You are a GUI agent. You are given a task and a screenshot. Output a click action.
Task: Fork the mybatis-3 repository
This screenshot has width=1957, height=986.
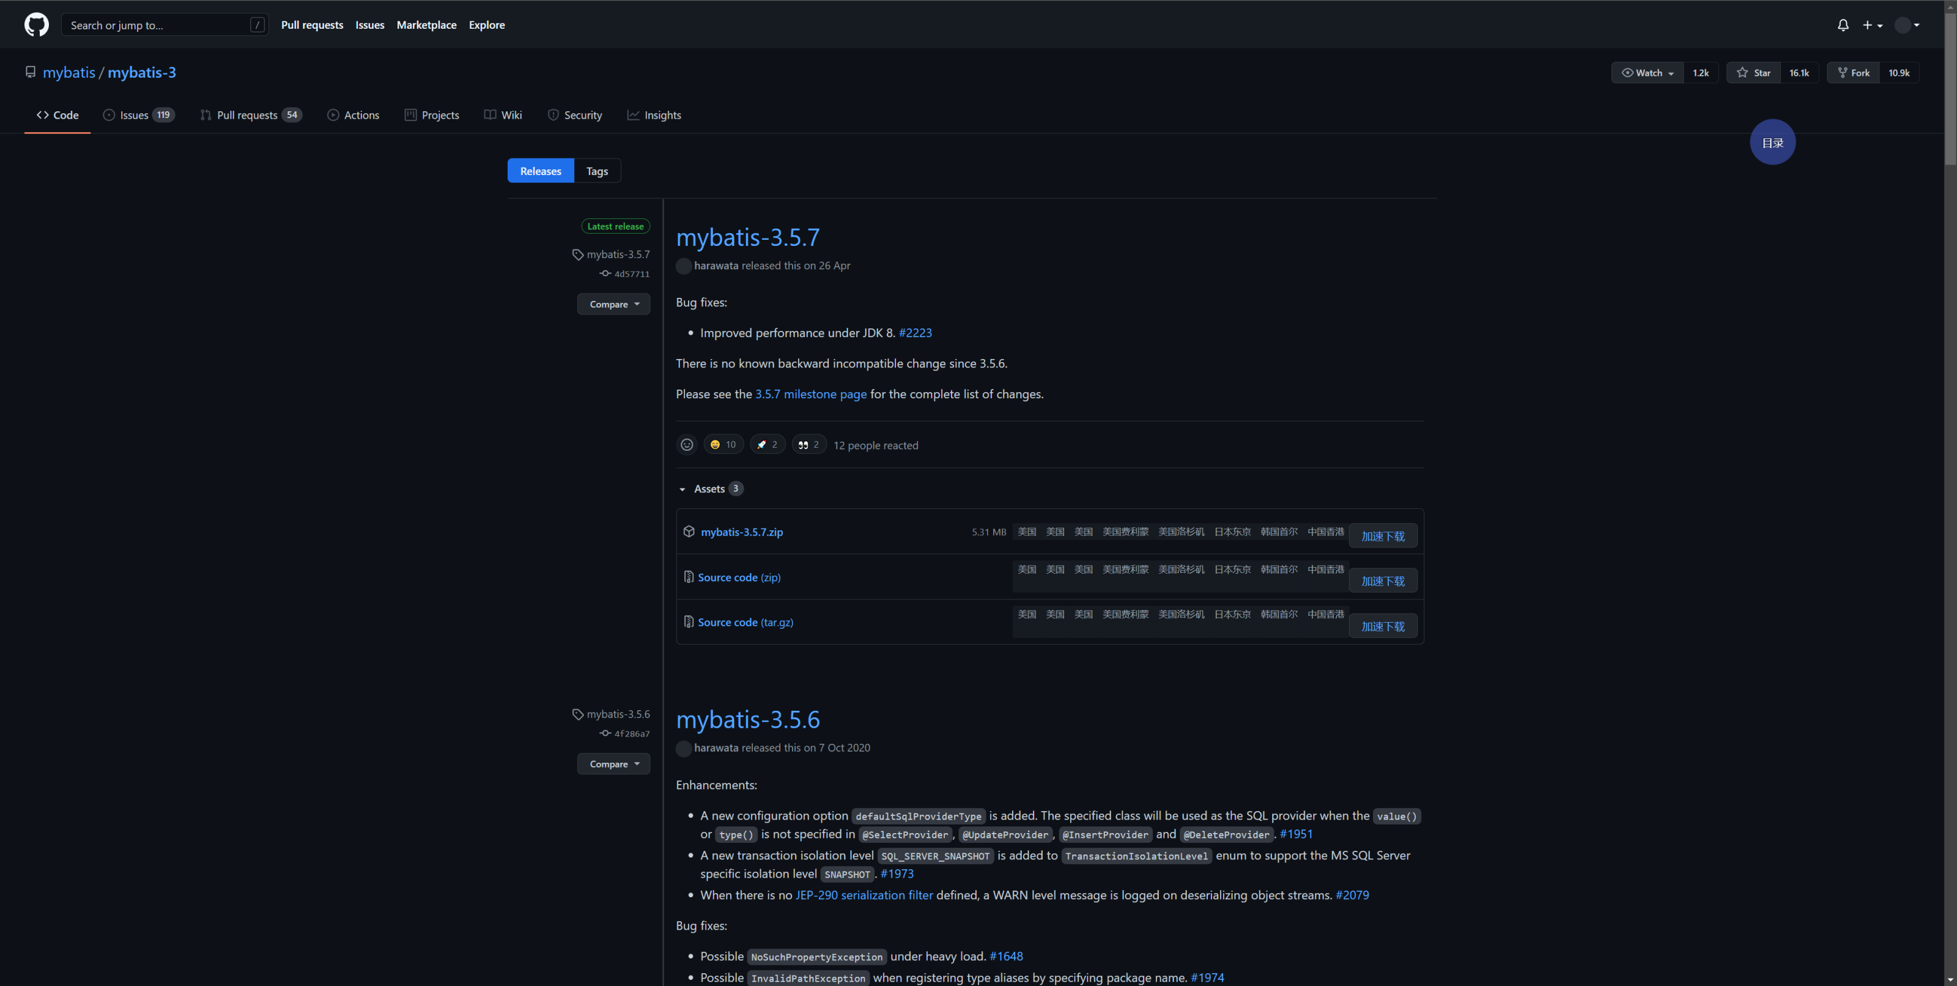click(1853, 73)
